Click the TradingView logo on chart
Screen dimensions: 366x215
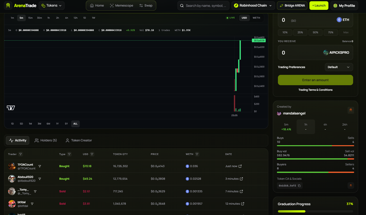click(11, 108)
